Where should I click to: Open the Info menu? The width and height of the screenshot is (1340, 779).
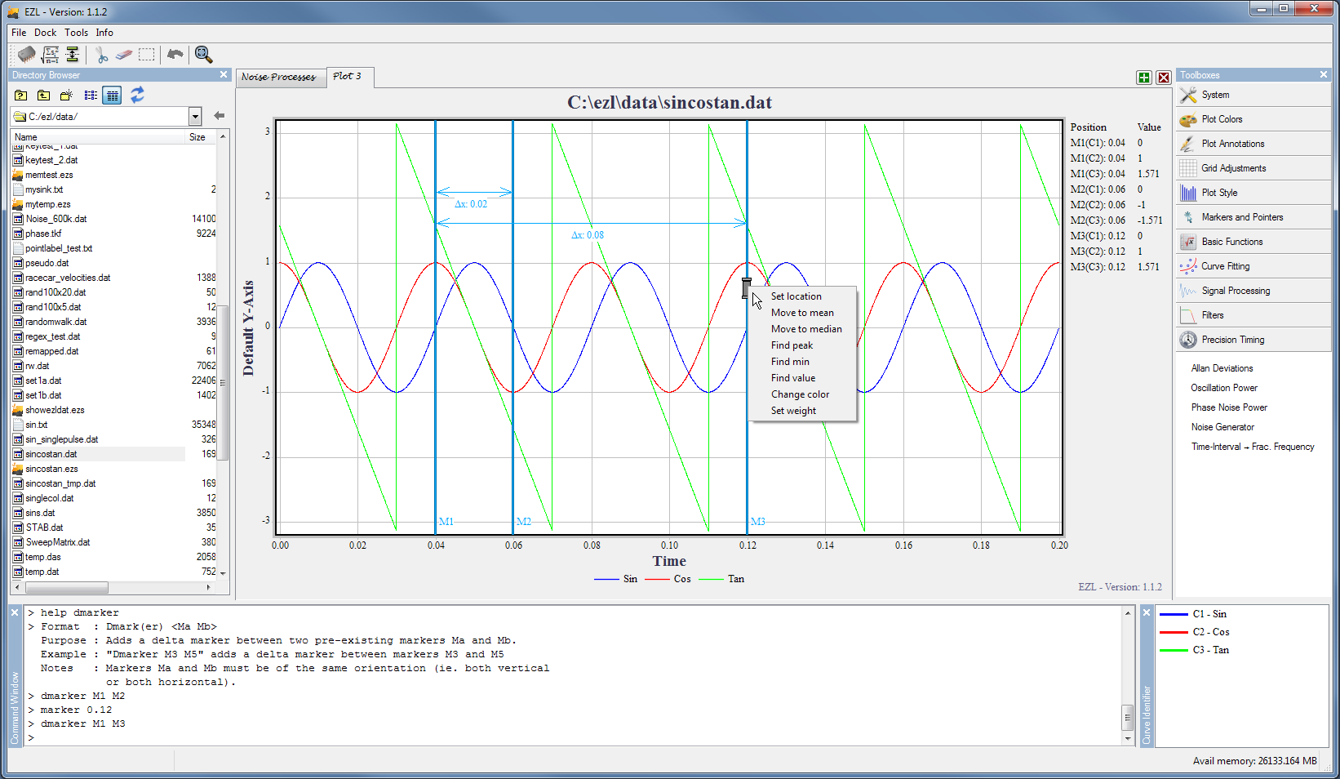tap(104, 33)
